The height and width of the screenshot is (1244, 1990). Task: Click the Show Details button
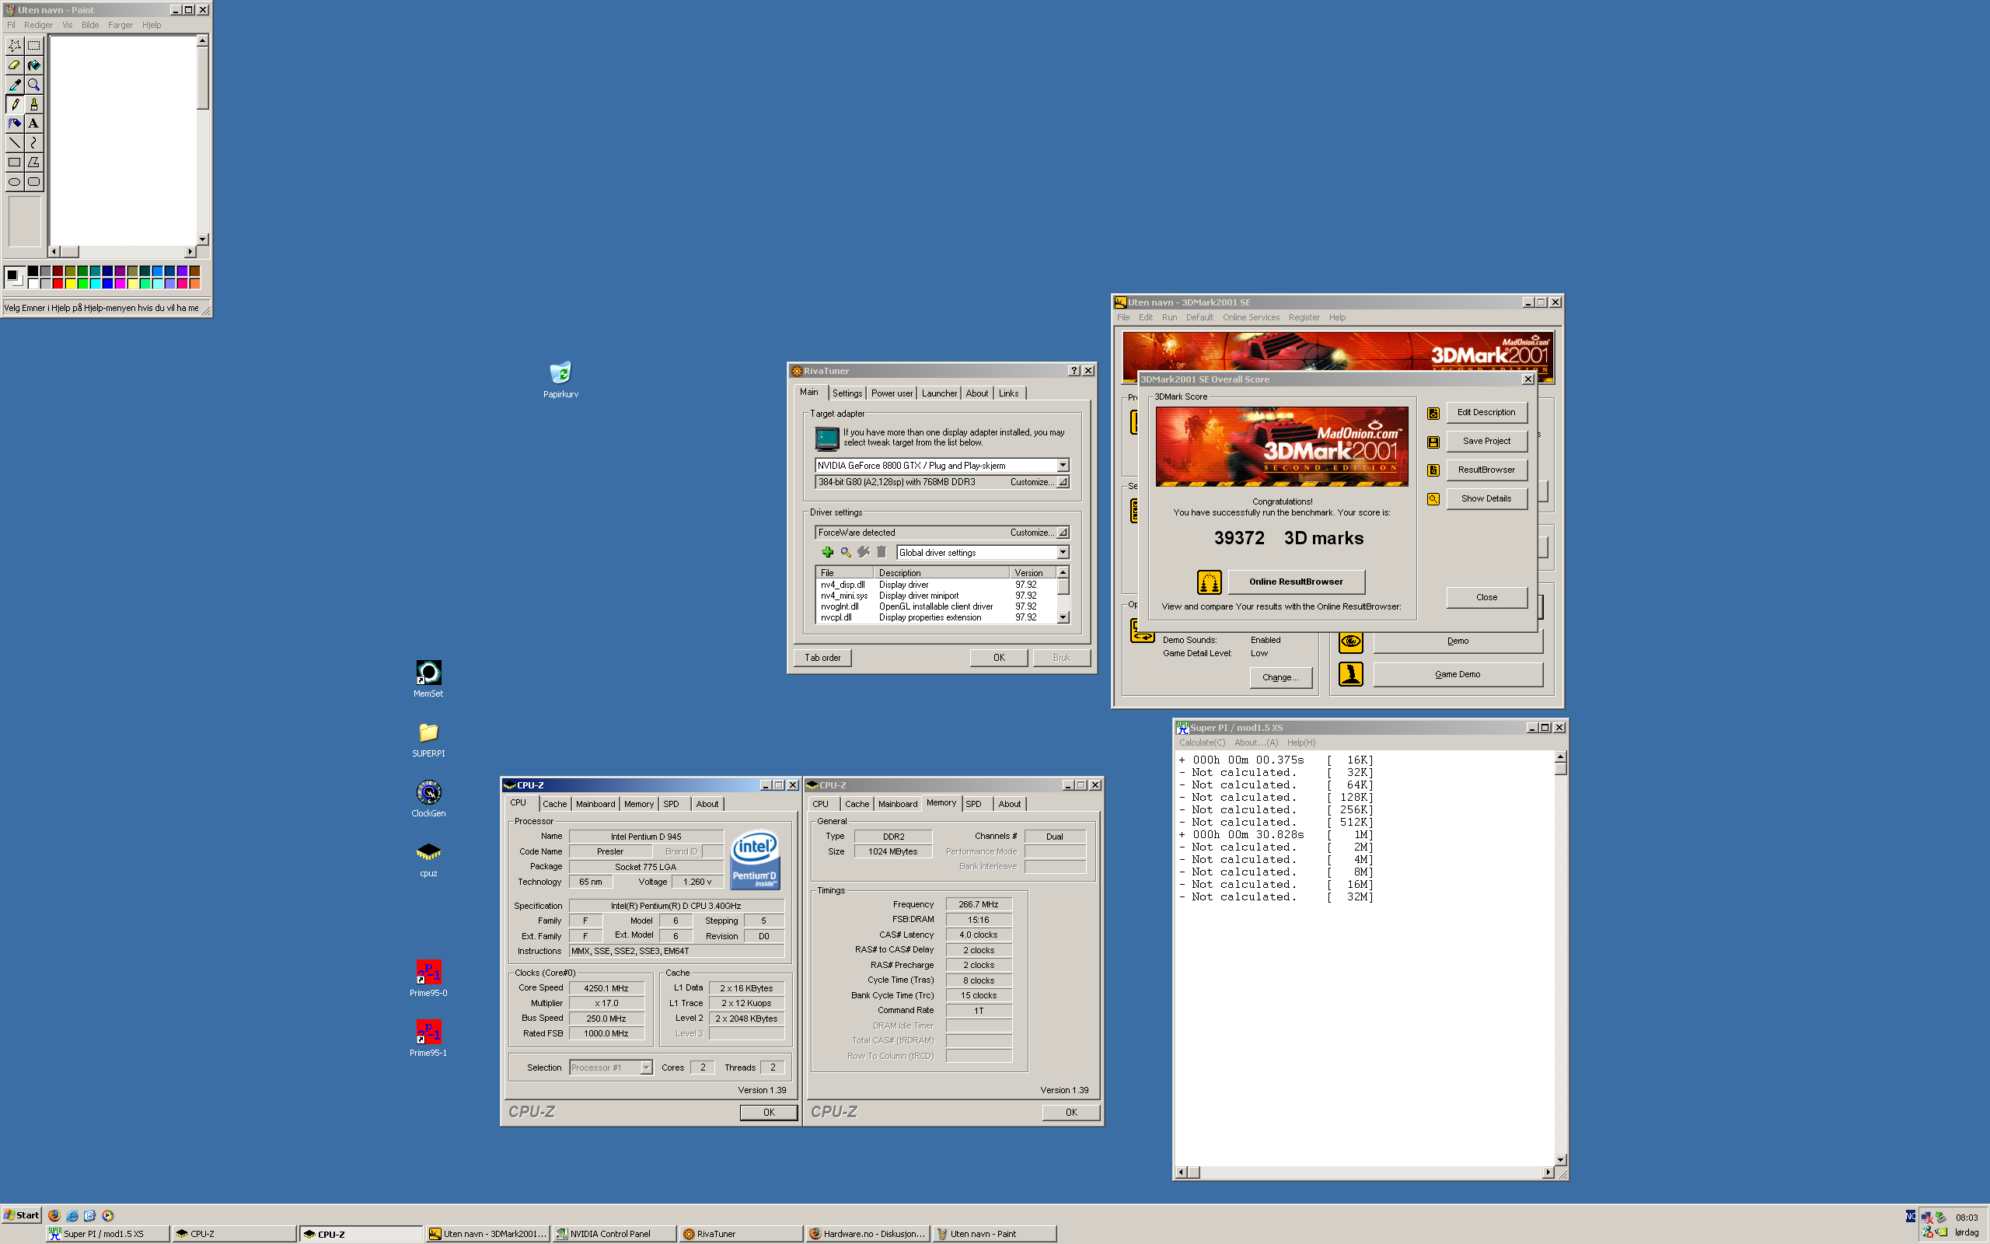1486,498
